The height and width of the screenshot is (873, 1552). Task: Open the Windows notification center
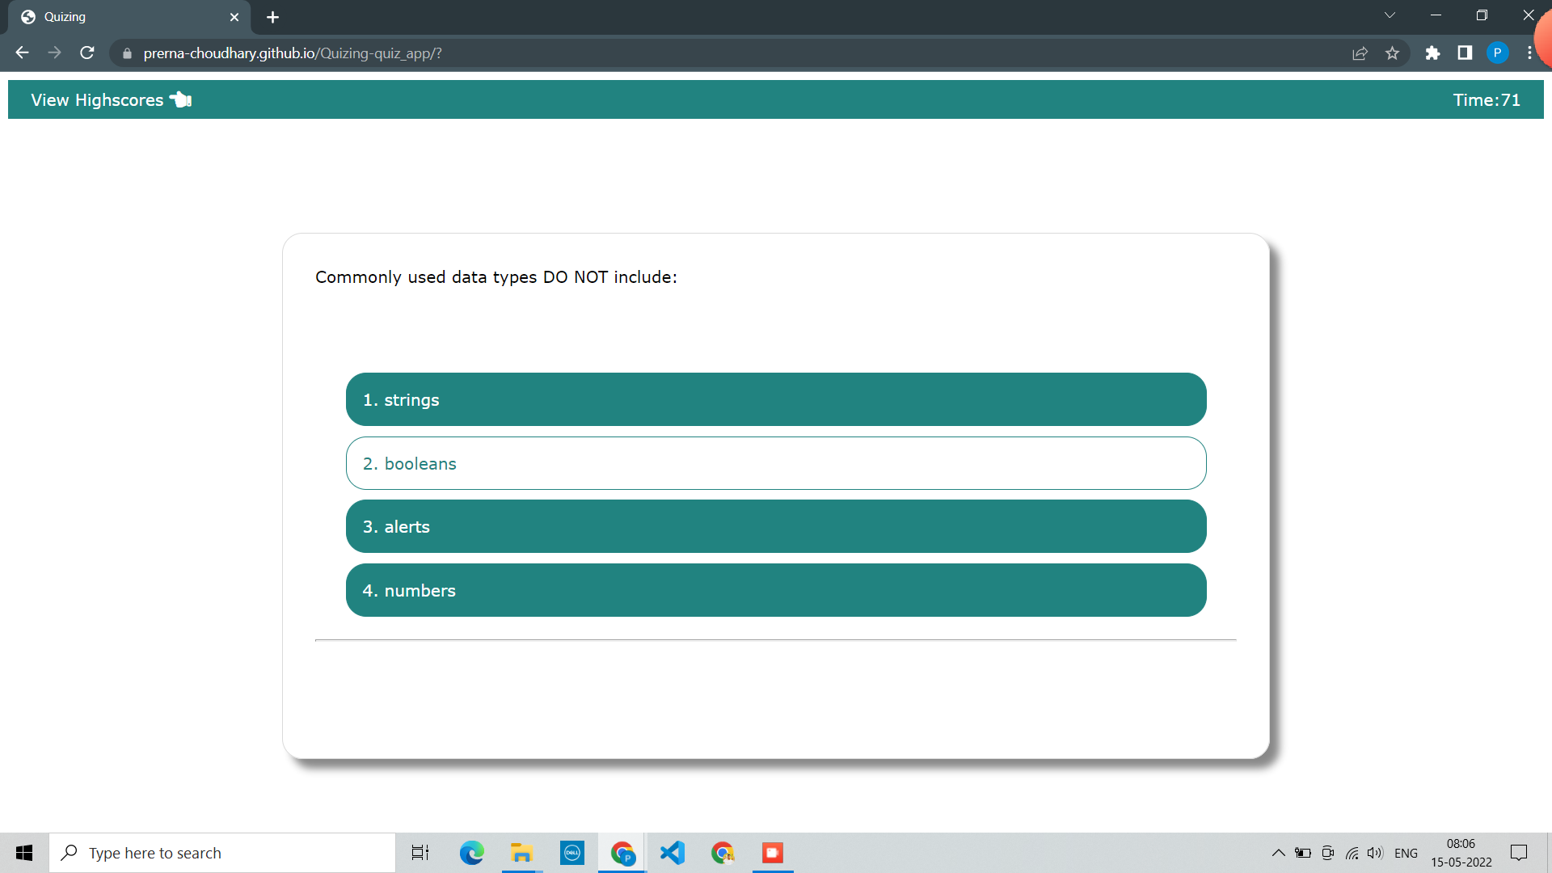[x=1519, y=853]
